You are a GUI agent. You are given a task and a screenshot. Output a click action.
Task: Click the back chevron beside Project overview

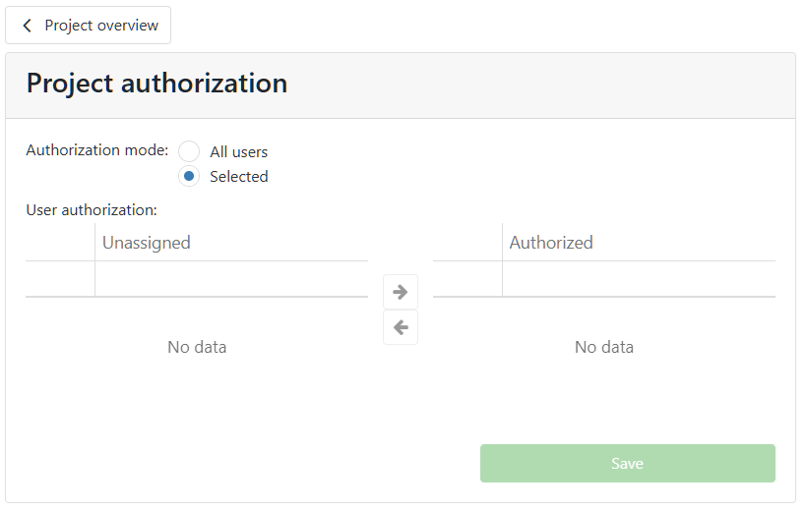tap(27, 26)
